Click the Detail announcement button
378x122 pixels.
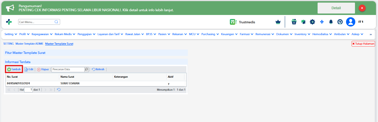point(336,8)
